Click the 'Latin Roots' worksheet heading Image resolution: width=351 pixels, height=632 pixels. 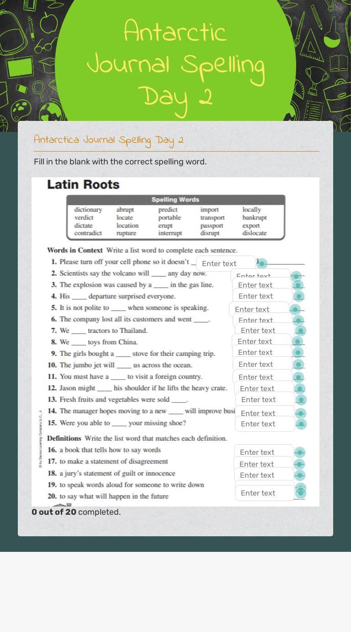[x=83, y=185]
